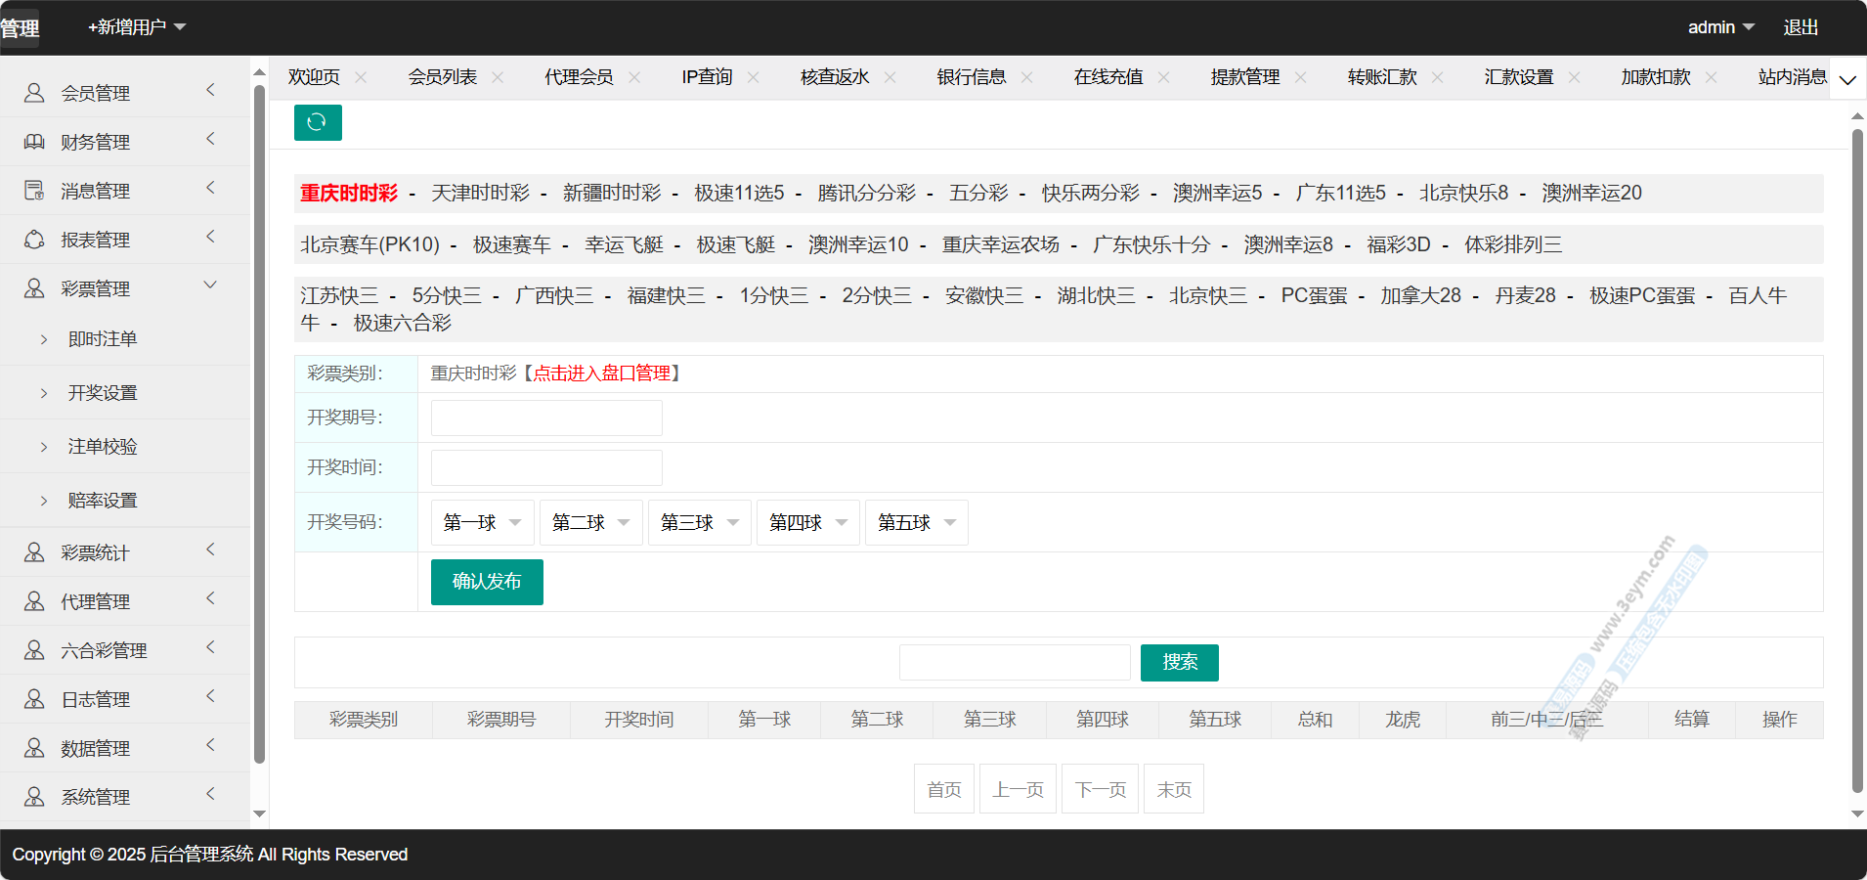Viewport: 1867px width, 880px height.
Task: Open the 第一球 number dropdown
Action: pos(482,522)
